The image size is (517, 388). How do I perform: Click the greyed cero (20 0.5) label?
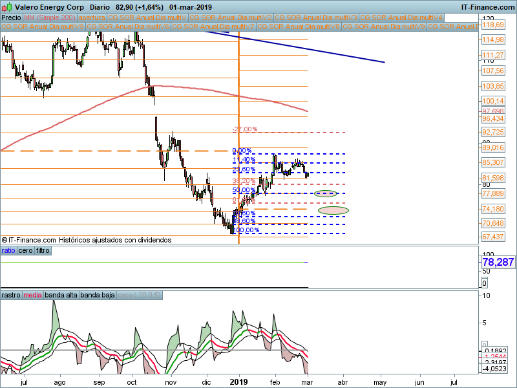[x=139, y=295]
